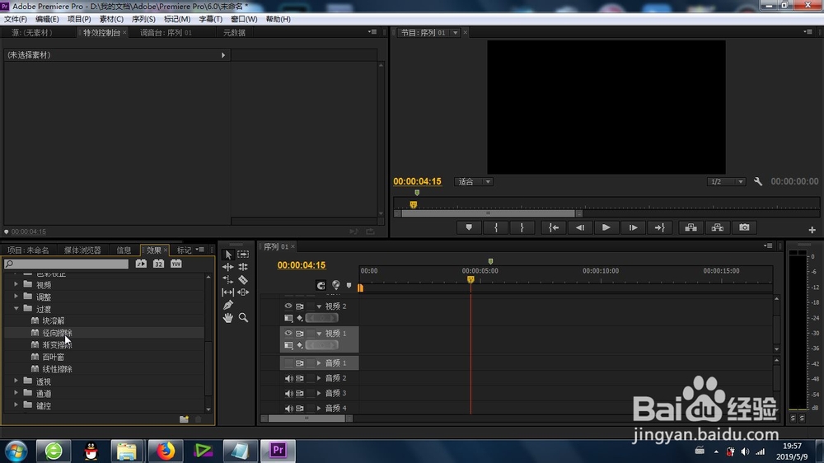824x463 pixels.
Task: Filter effects by accelerated effects icon
Action: tap(141, 264)
